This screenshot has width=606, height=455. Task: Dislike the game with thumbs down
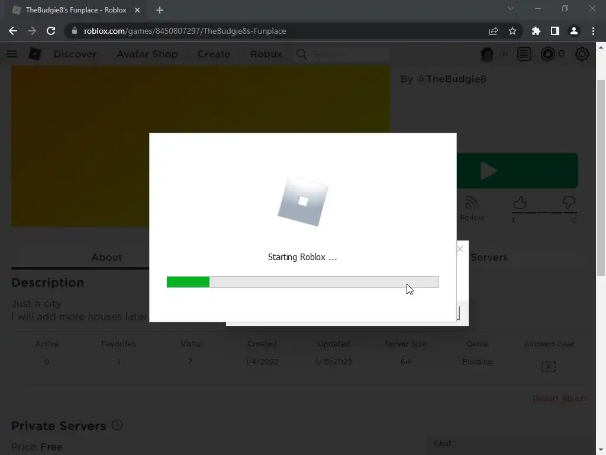point(569,203)
